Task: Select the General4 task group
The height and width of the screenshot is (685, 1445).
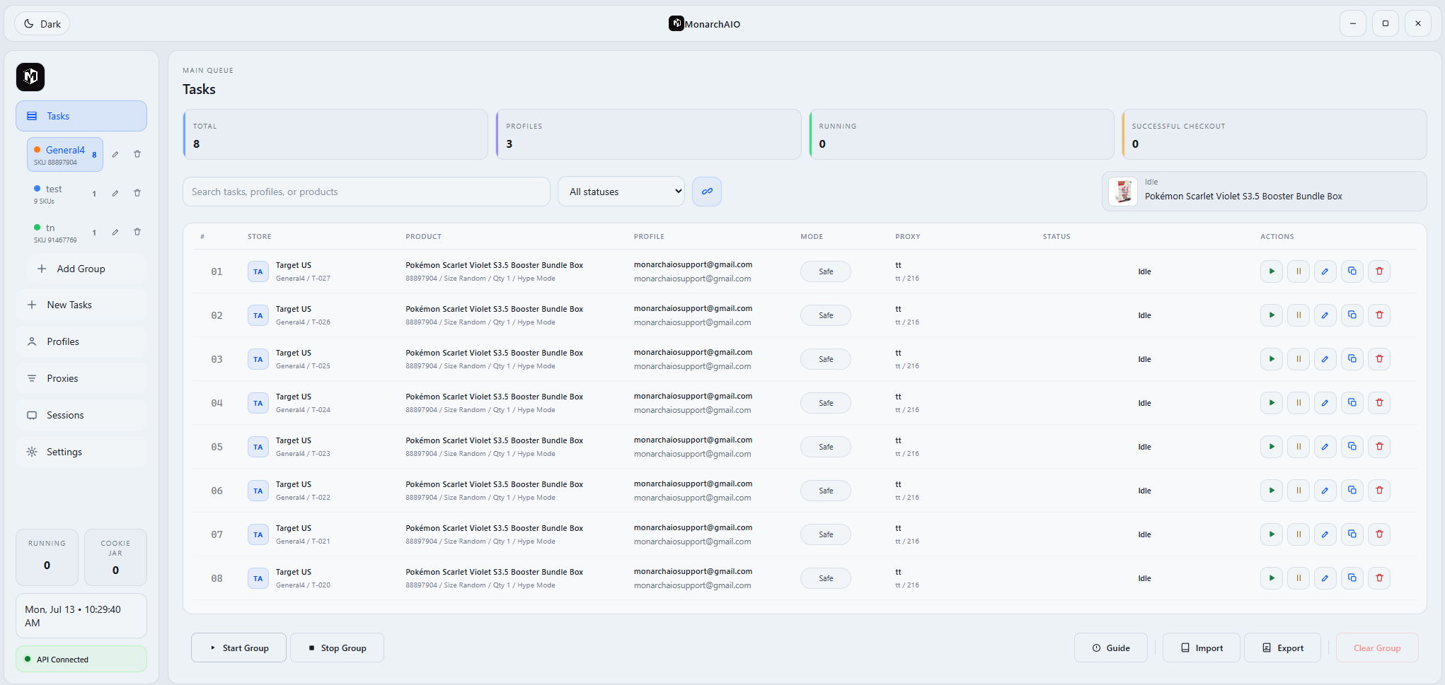Action: (65, 155)
